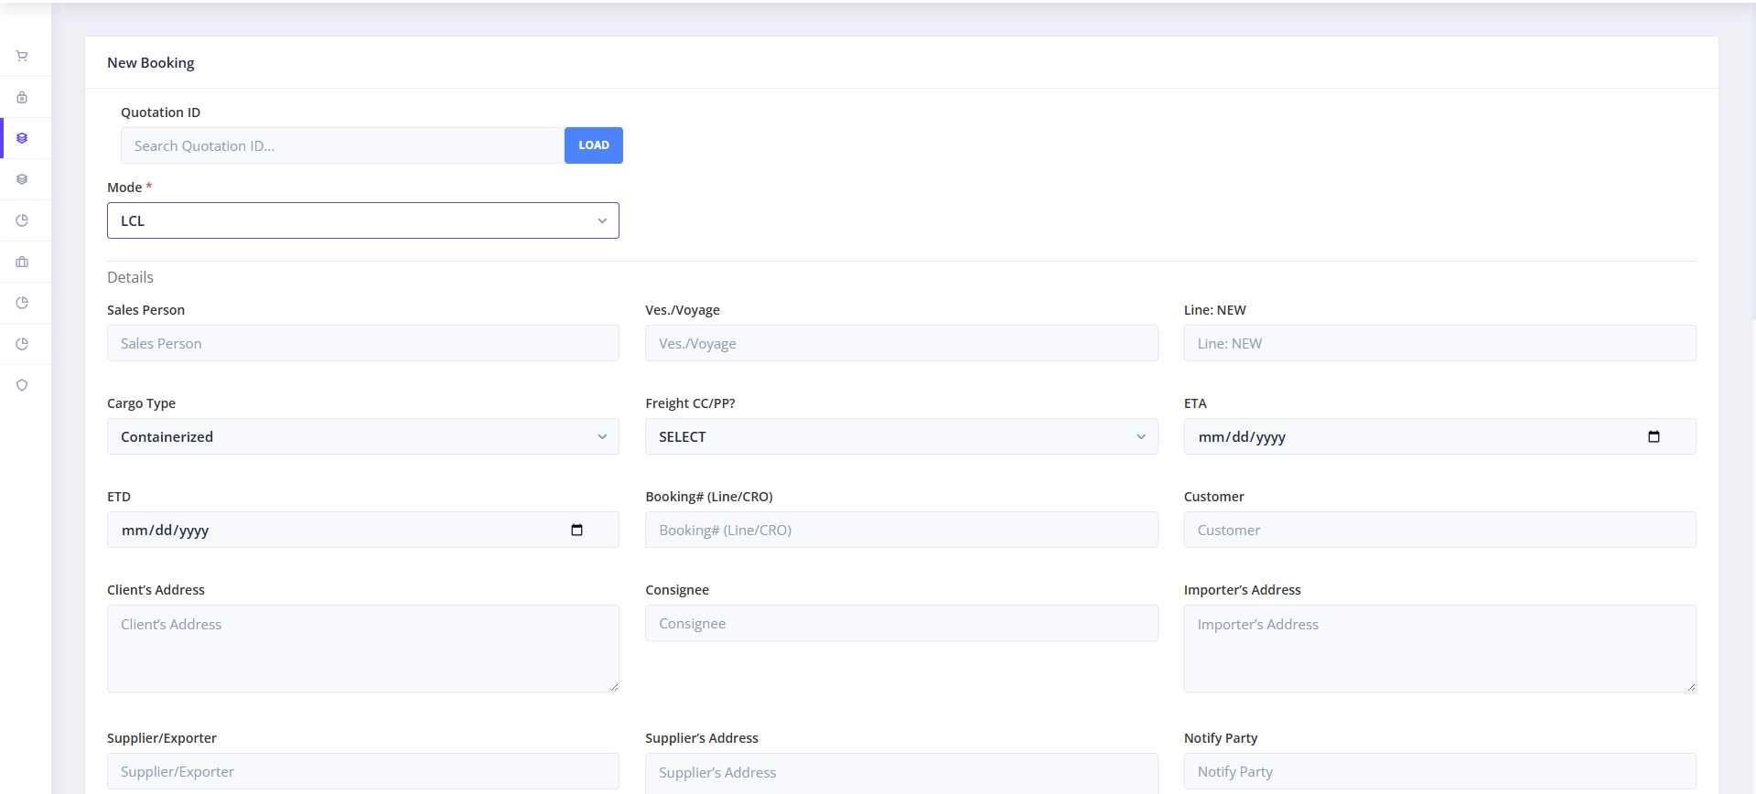This screenshot has width=1756, height=794.
Task: Expand the Mode dropdown showing LCL
Action: tap(362, 220)
